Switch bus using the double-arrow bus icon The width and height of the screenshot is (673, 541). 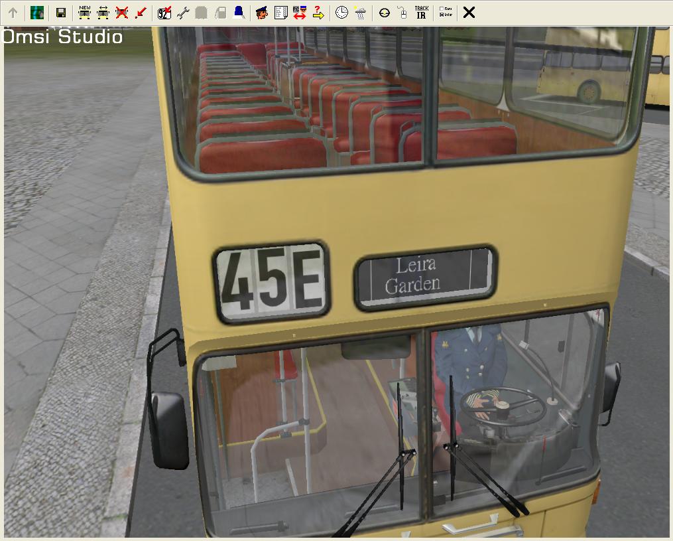coord(103,13)
